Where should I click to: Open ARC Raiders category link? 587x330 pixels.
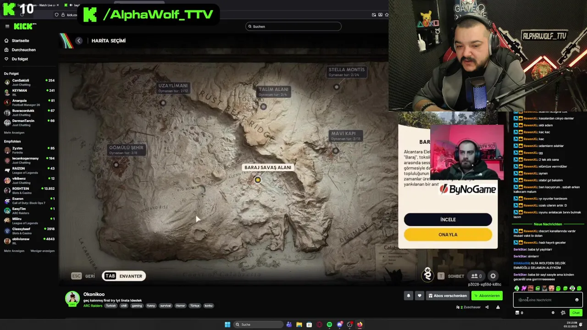[93, 306]
